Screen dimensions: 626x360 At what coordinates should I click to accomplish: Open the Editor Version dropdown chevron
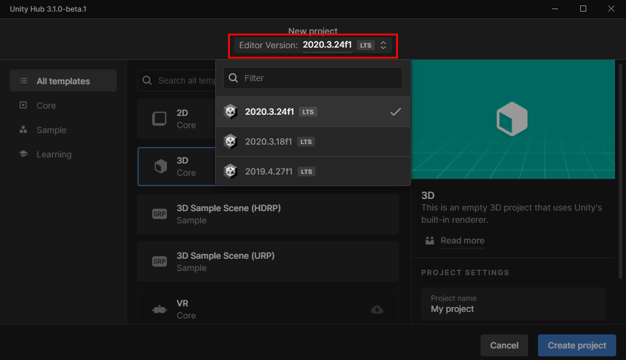[383, 45]
